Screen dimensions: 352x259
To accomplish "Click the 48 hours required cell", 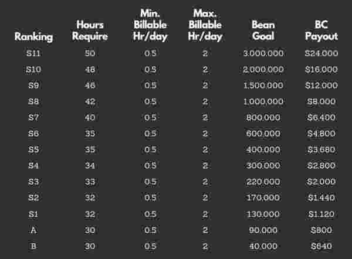I will (x=91, y=69).
